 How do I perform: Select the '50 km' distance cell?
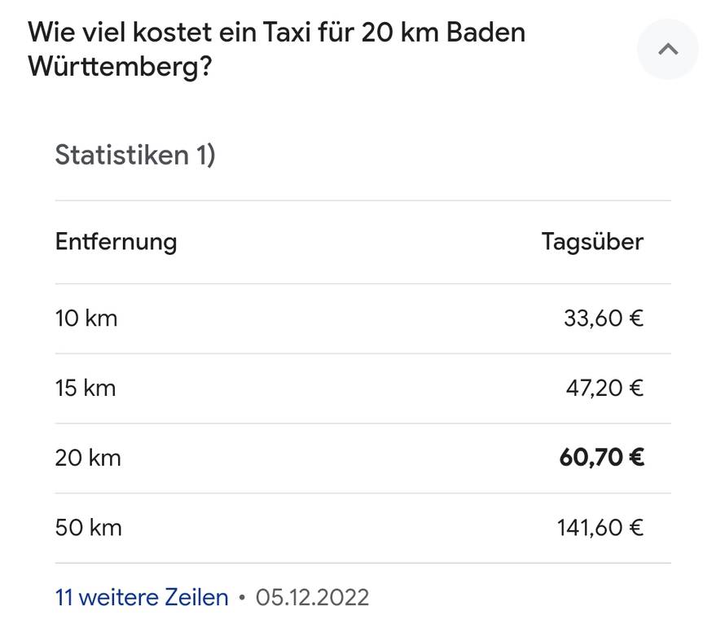point(88,528)
